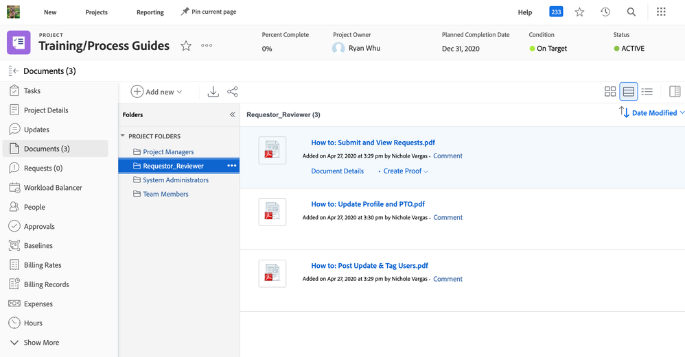
Task: Click the Post Update & Tag Users PDF thumbnail
Action: point(272,273)
